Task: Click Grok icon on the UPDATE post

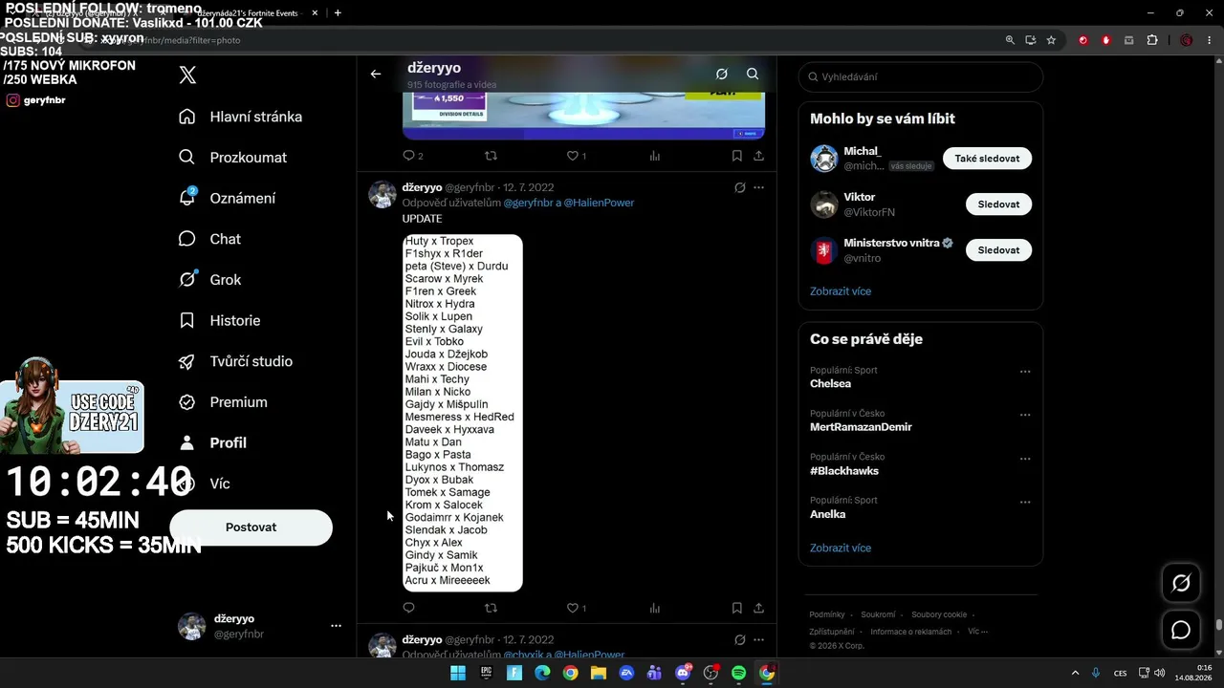Action: coord(739,187)
